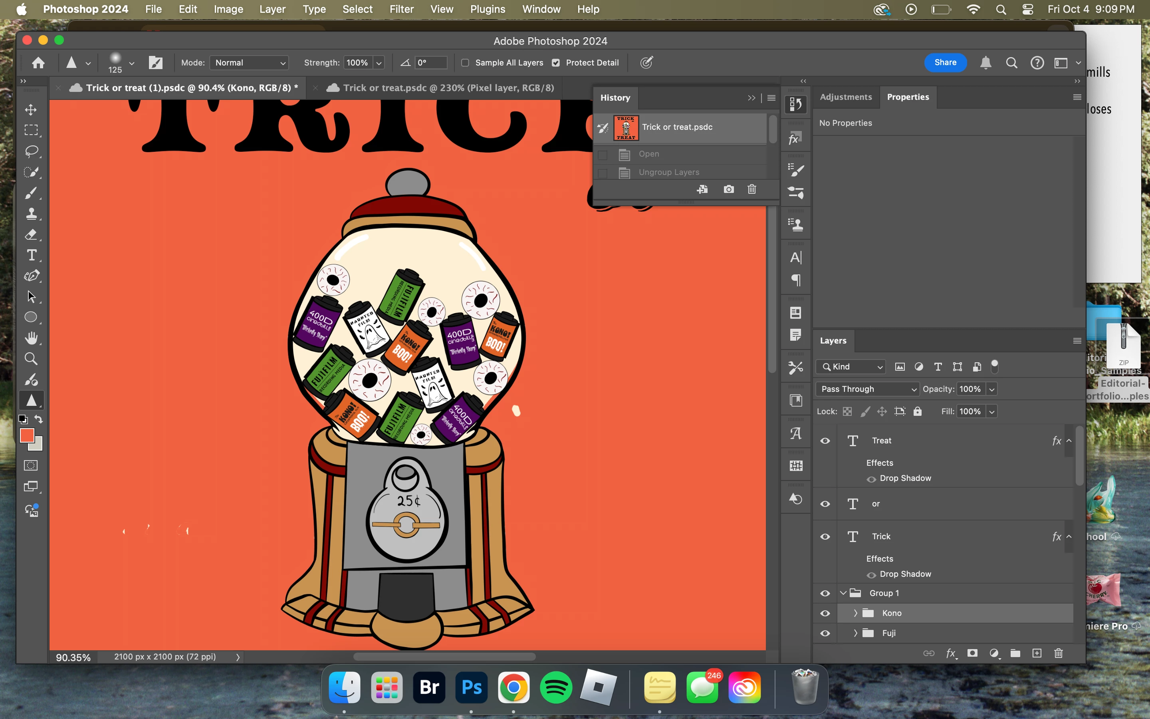
Task: Select the Move tool
Action: click(x=31, y=110)
